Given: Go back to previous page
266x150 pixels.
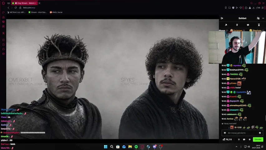Looking at the screenshot, I should pos(8,7).
